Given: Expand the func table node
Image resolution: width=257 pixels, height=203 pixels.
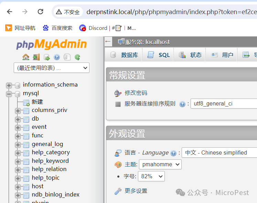Looking at the screenshot, I should [18, 136].
